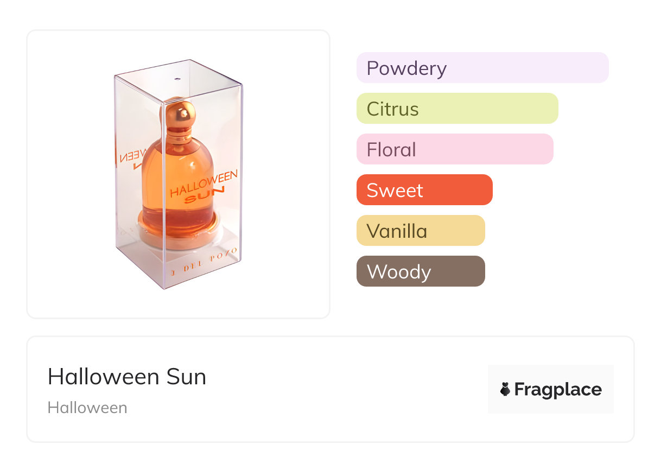Click the Fragplace wordmark text

[x=558, y=389]
